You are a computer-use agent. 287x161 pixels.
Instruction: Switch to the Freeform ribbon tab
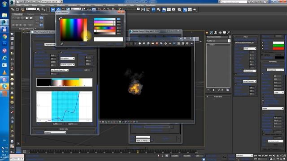30,14
